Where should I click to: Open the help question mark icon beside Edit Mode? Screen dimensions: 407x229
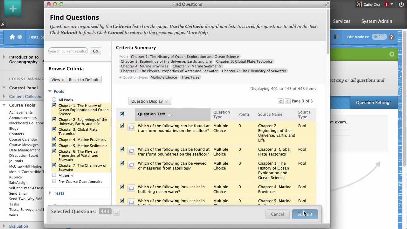tap(392, 37)
